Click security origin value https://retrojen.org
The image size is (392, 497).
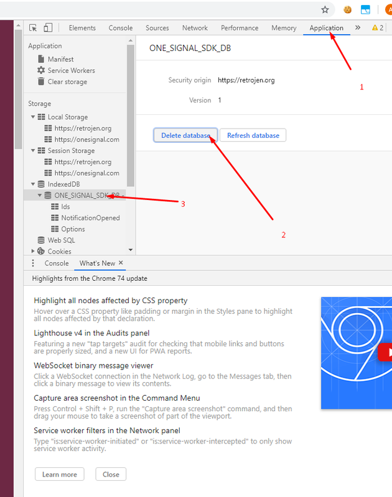coord(246,80)
